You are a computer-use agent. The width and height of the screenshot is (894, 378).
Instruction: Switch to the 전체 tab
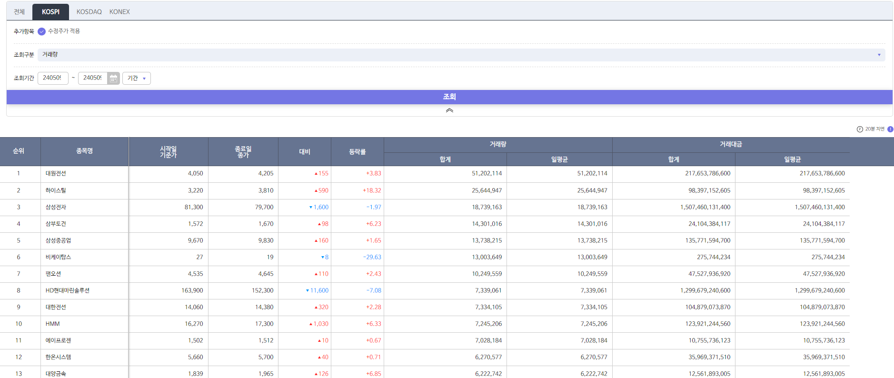pyautogui.click(x=19, y=12)
